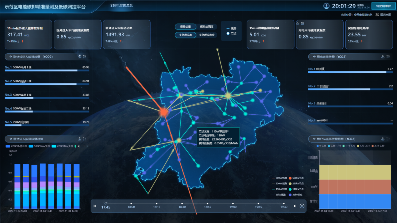The height and width of the screenshot is (223, 397).
Task: Toggle 线路 (line) layer in map legend
Action: (231, 28)
